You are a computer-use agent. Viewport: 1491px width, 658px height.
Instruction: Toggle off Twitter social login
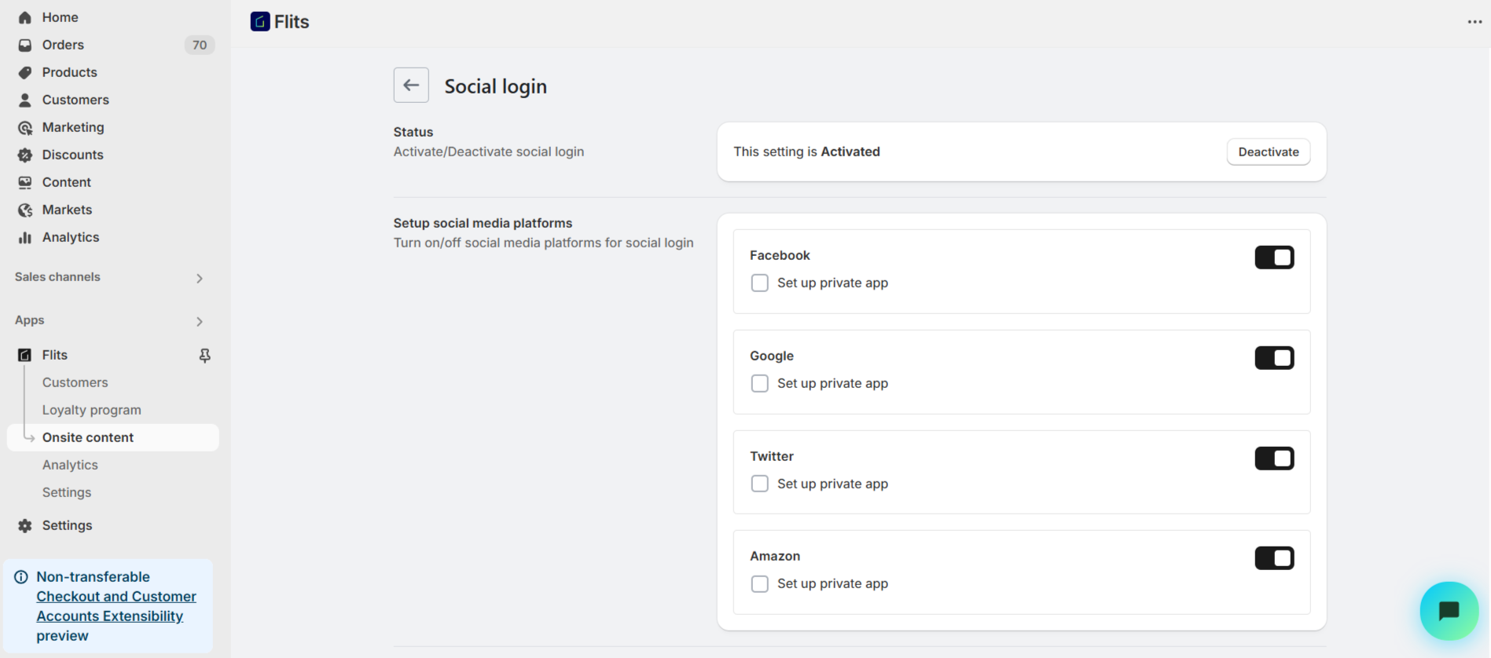1274,458
